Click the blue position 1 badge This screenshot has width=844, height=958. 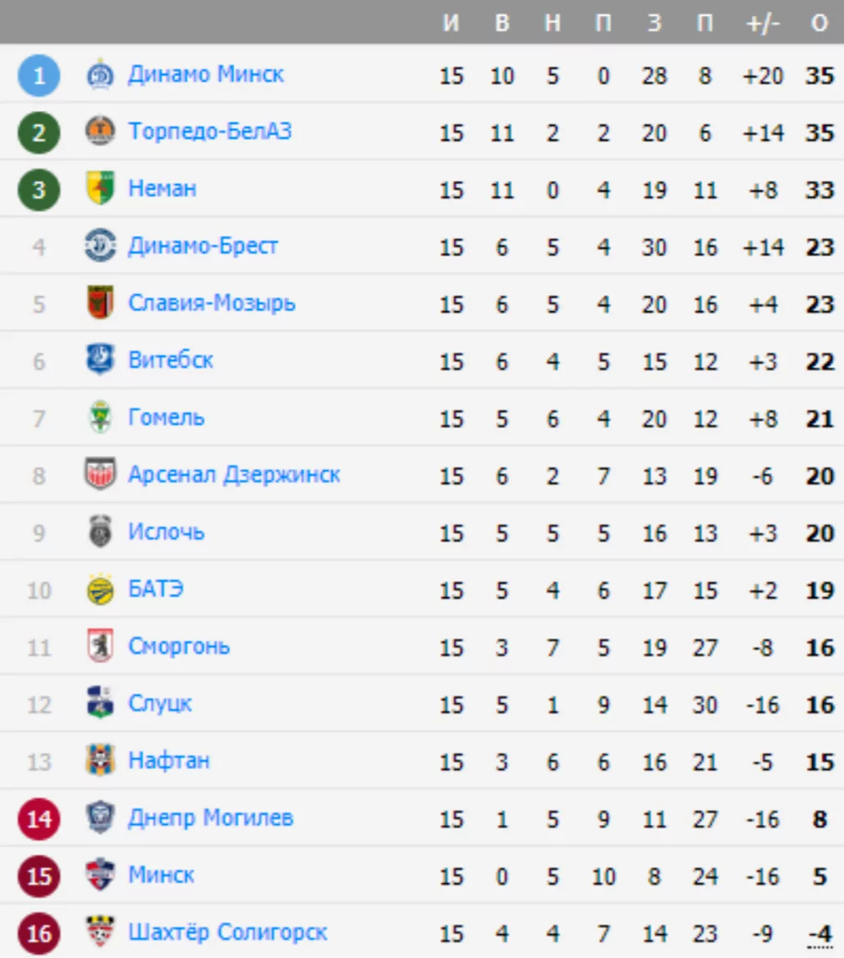(x=39, y=76)
